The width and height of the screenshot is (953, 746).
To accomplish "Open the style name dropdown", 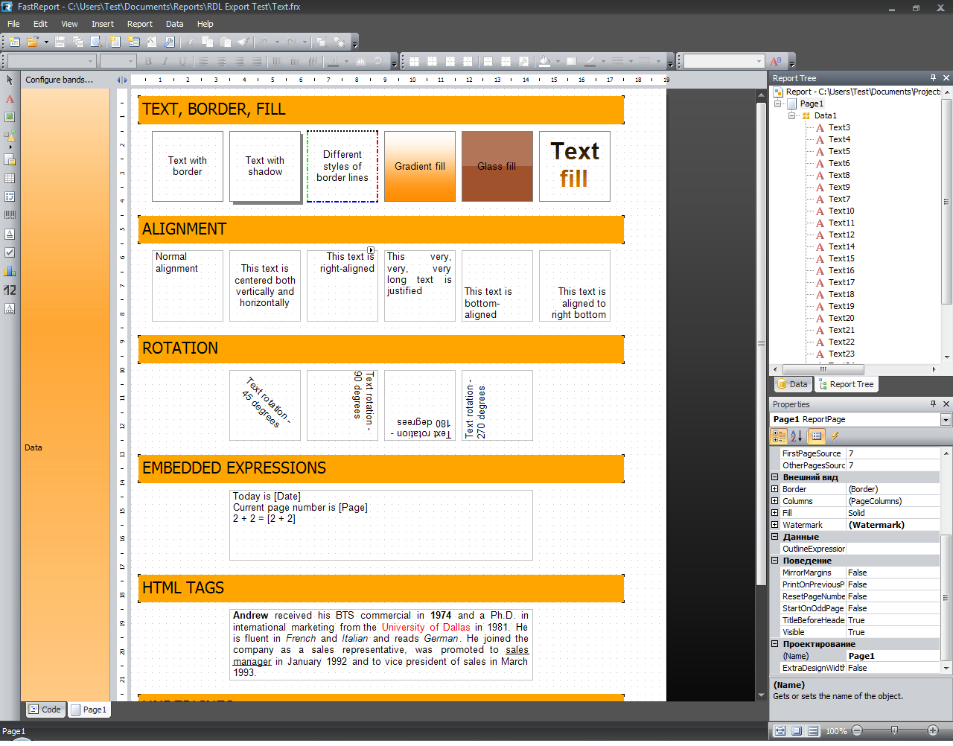I will (759, 61).
